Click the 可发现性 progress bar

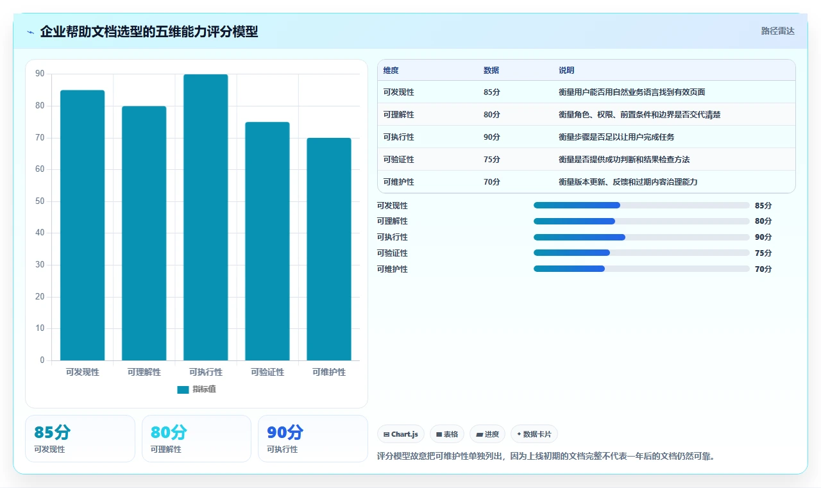(x=641, y=205)
